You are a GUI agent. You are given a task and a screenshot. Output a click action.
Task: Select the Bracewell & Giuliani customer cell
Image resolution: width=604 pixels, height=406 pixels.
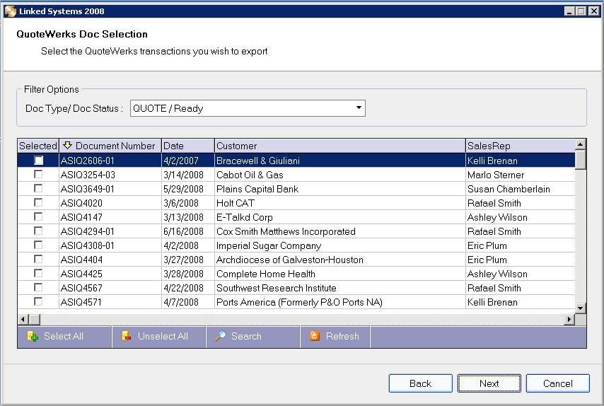[x=340, y=161]
